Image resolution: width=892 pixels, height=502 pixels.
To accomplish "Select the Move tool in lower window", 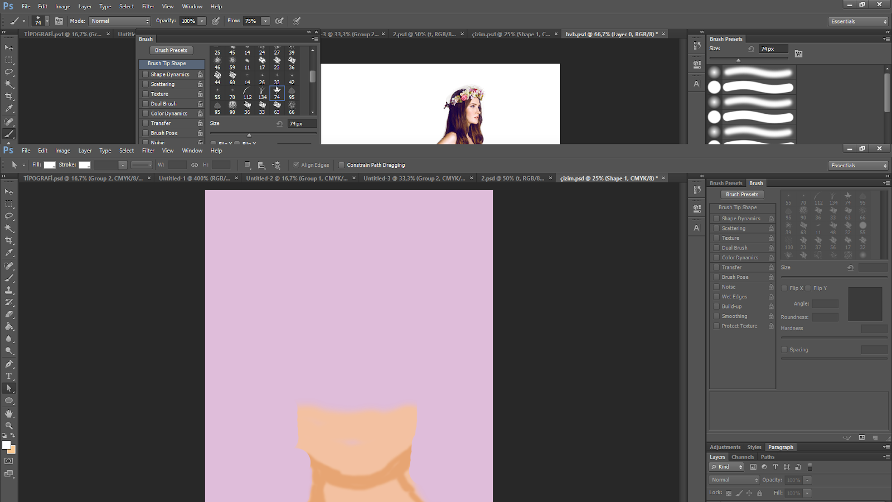I will click(9, 192).
